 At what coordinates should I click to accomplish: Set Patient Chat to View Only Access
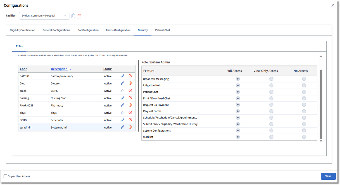[x=271, y=92]
